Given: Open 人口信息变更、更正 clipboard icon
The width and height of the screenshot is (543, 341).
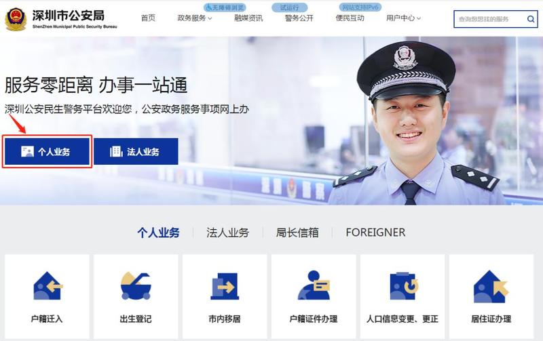Looking at the screenshot, I should (x=404, y=285).
